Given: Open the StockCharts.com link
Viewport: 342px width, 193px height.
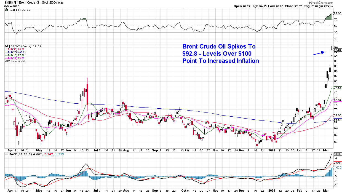Looking at the screenshot, I should click(x=322, y=2).
